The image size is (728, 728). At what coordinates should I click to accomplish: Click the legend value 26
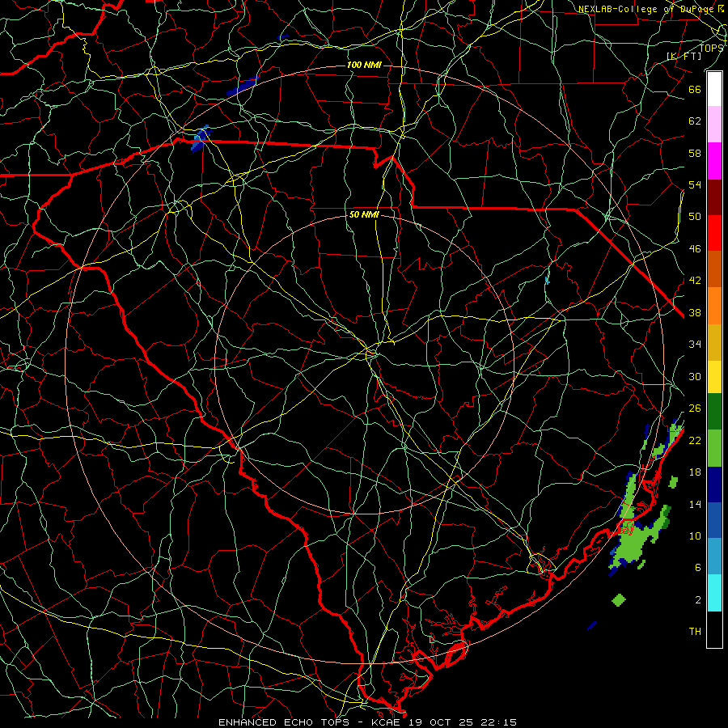(695, 408)
